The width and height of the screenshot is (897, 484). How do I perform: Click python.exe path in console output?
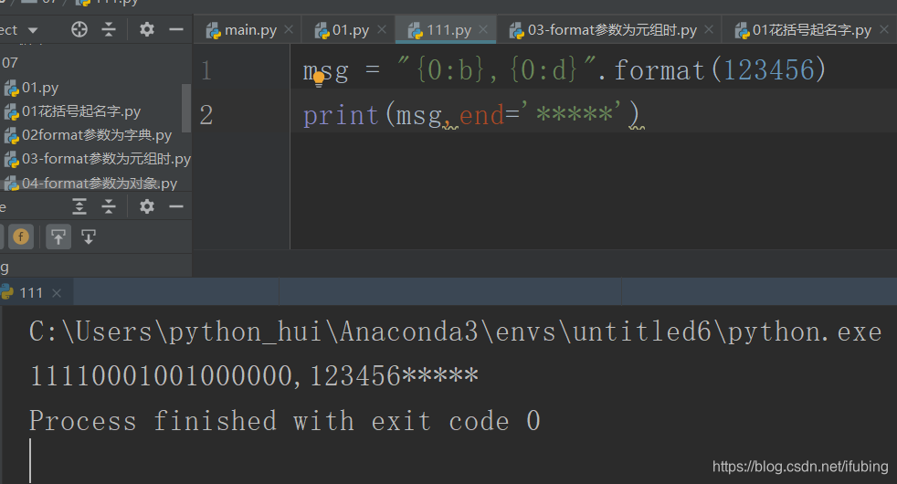[456, 331]
